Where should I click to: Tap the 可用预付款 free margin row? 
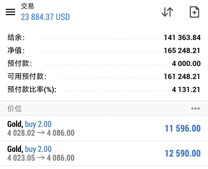[x=104, y=76]
